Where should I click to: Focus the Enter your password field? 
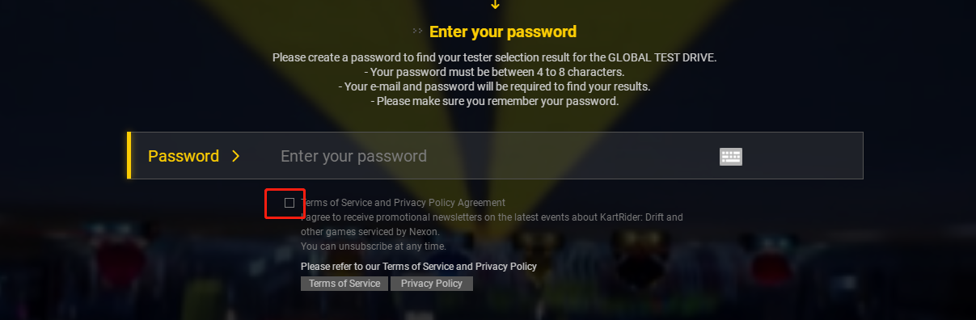tap(493, 156)
